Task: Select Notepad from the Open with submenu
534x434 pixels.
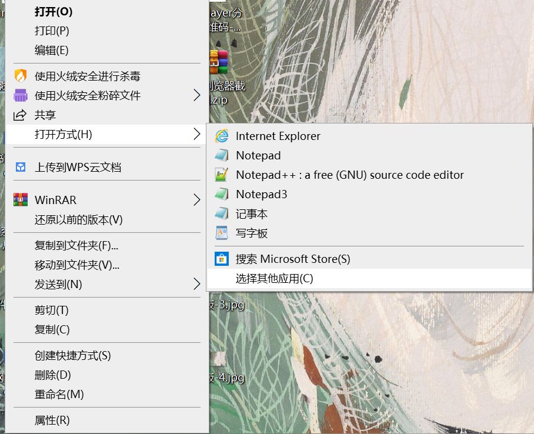Action: [258, 155]
